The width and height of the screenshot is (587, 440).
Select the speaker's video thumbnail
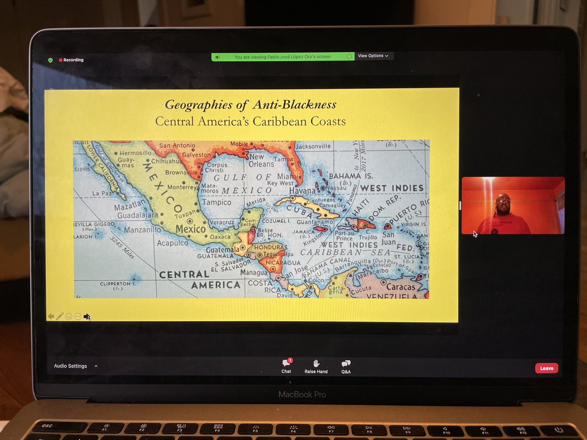click(513, 205)
